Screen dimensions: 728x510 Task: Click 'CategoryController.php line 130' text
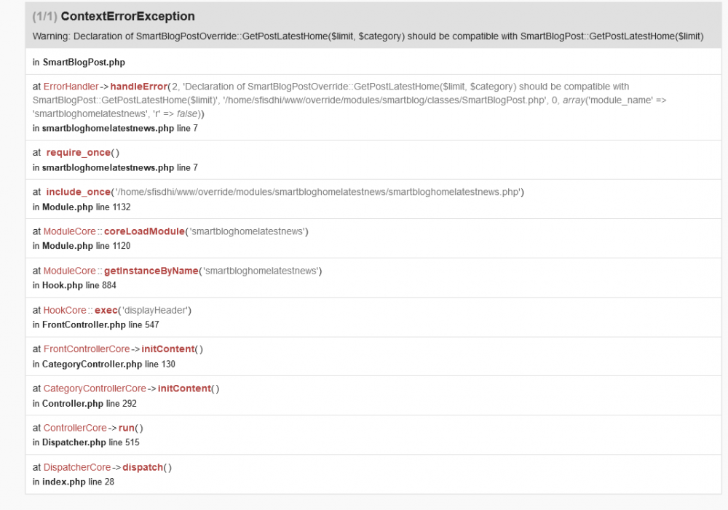(x=108, y=364)
